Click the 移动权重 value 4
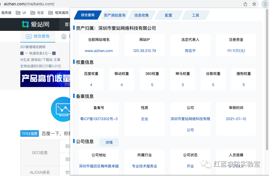Viewport: 269px width, 176px height. pyautogui.click(x=122, y=85)
